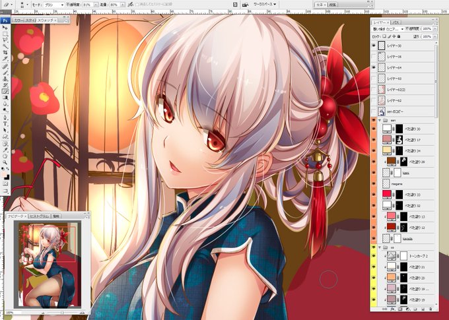Select the Pen tool
The height and width of the screenshot is (320, 449).
pos(5,118)
